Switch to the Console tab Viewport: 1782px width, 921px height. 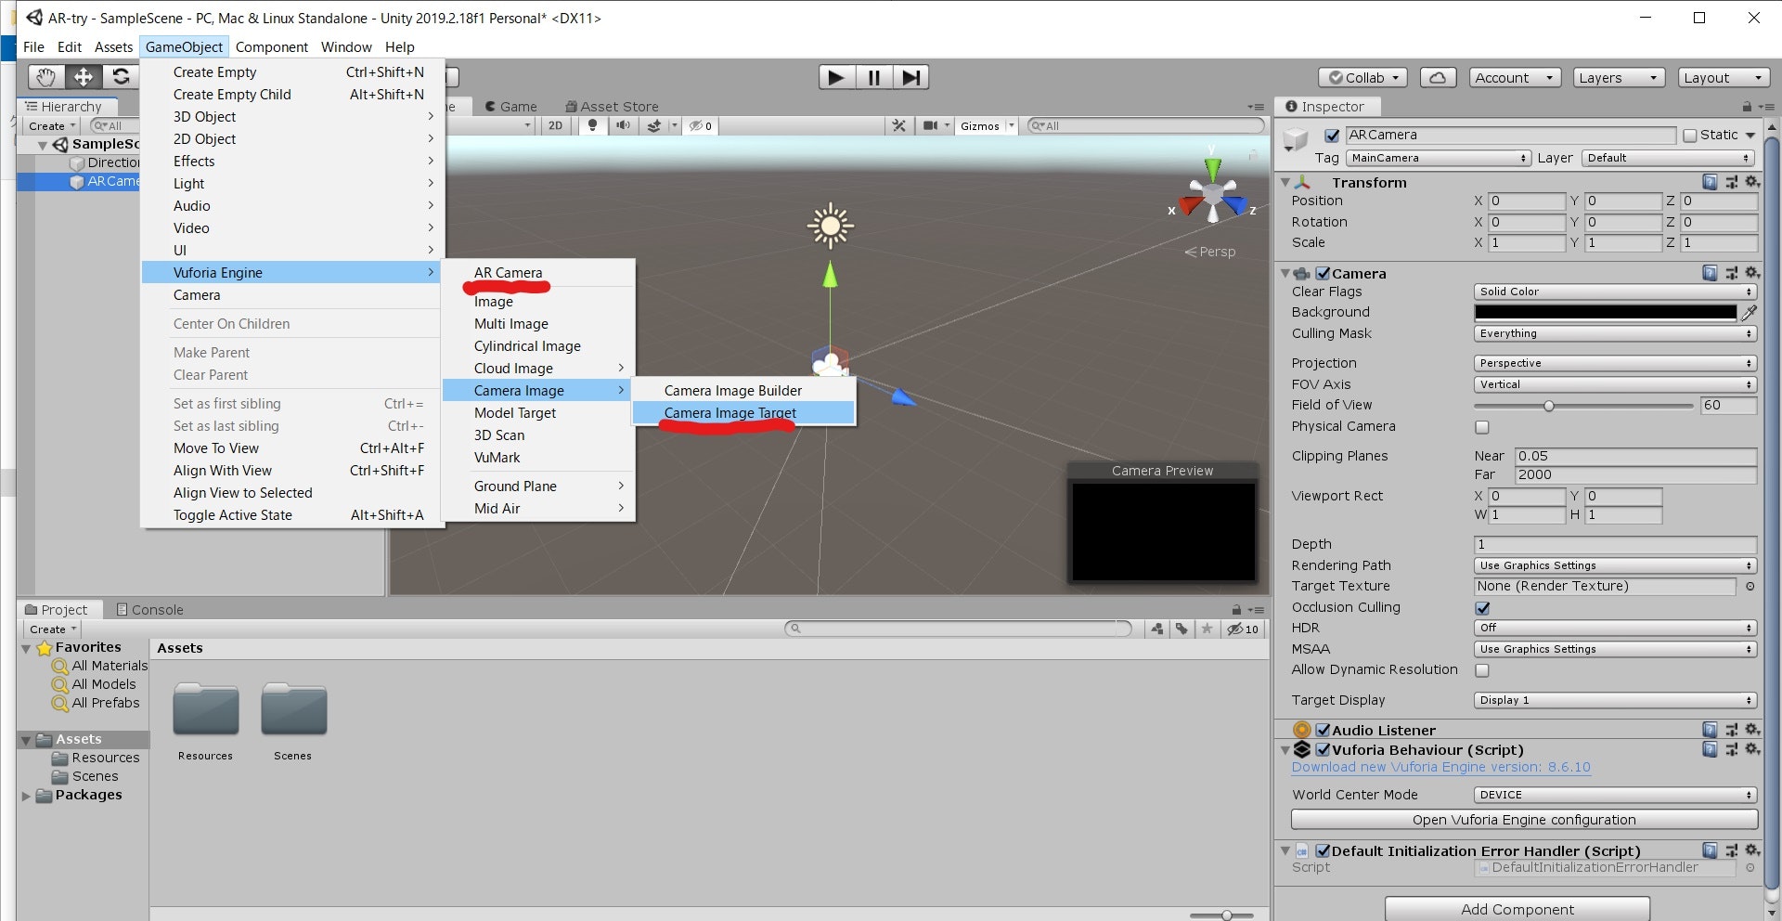coord(149,610)
